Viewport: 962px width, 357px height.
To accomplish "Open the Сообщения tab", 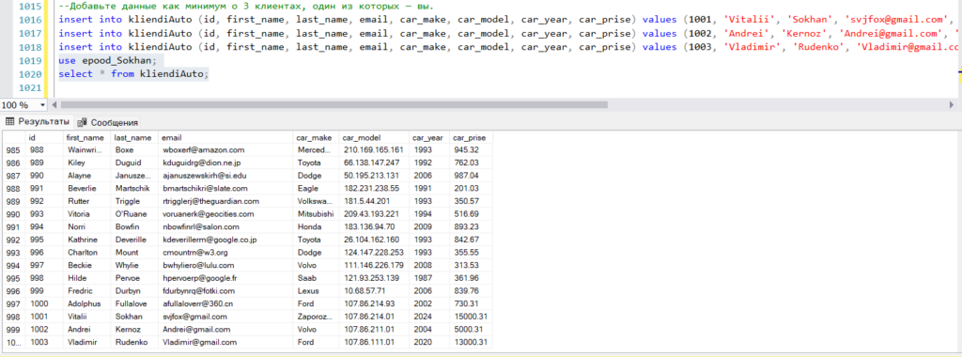I will [108, 122].
